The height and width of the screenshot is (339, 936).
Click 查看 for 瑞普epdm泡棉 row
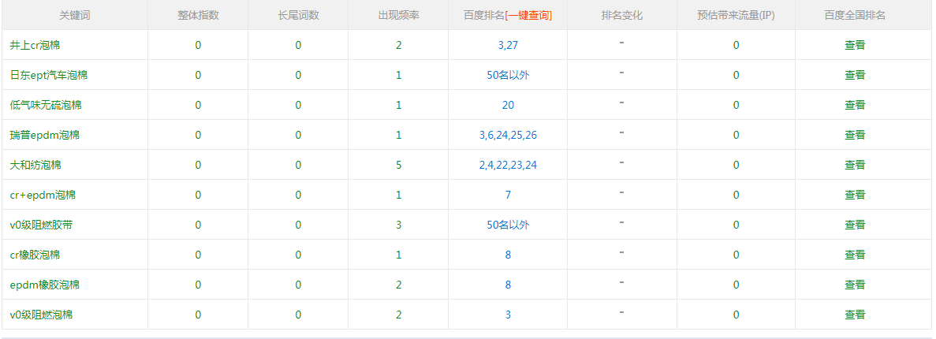(x=855, y=135)
